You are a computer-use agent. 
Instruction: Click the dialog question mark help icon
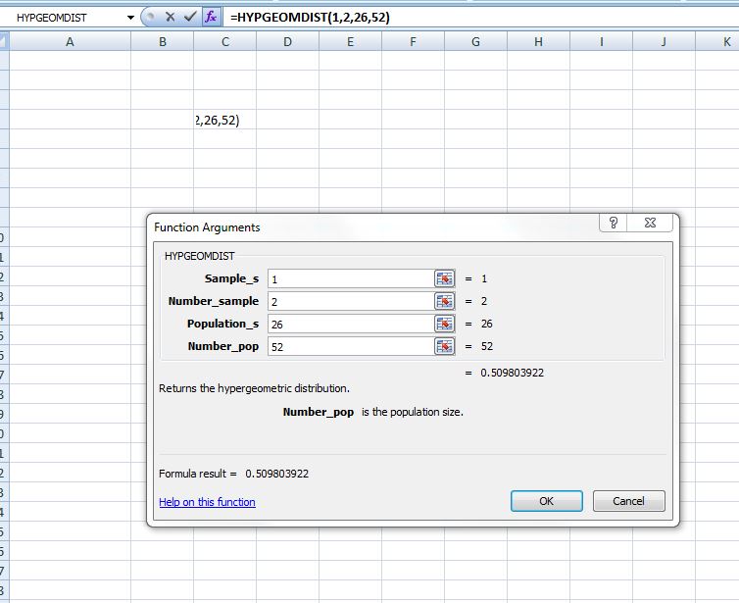614,224
